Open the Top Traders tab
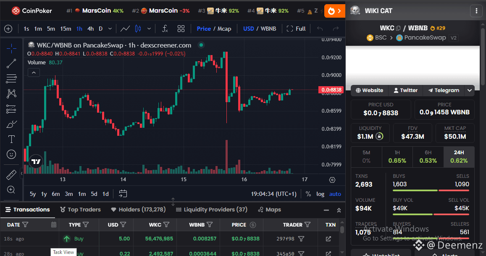486x256 pixels. [80, 209]
